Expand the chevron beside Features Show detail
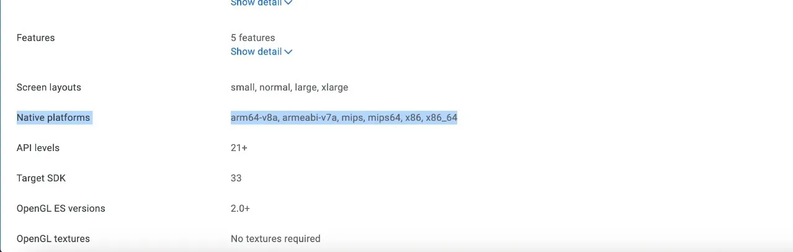Screen dimensions: 793x252 tap(289, 52)
